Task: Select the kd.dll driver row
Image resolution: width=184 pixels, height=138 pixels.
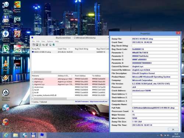Action: click(70, 92)
